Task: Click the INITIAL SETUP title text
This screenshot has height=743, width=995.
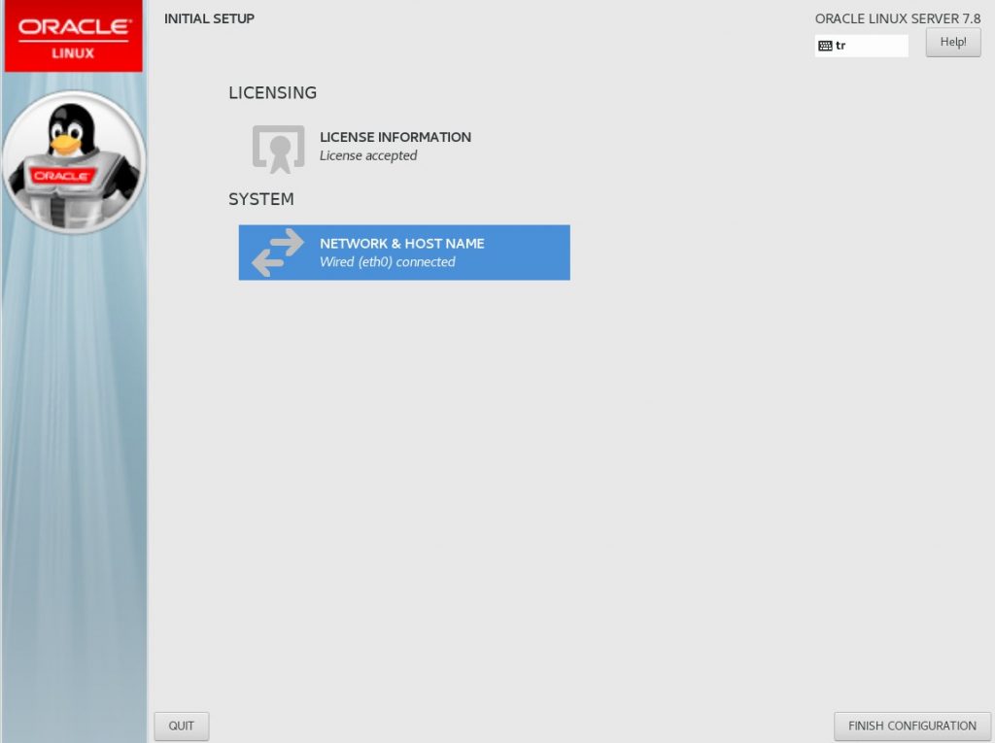Action: coord(210,18)
